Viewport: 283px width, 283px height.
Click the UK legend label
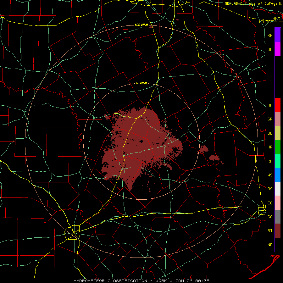pos(270,49)
